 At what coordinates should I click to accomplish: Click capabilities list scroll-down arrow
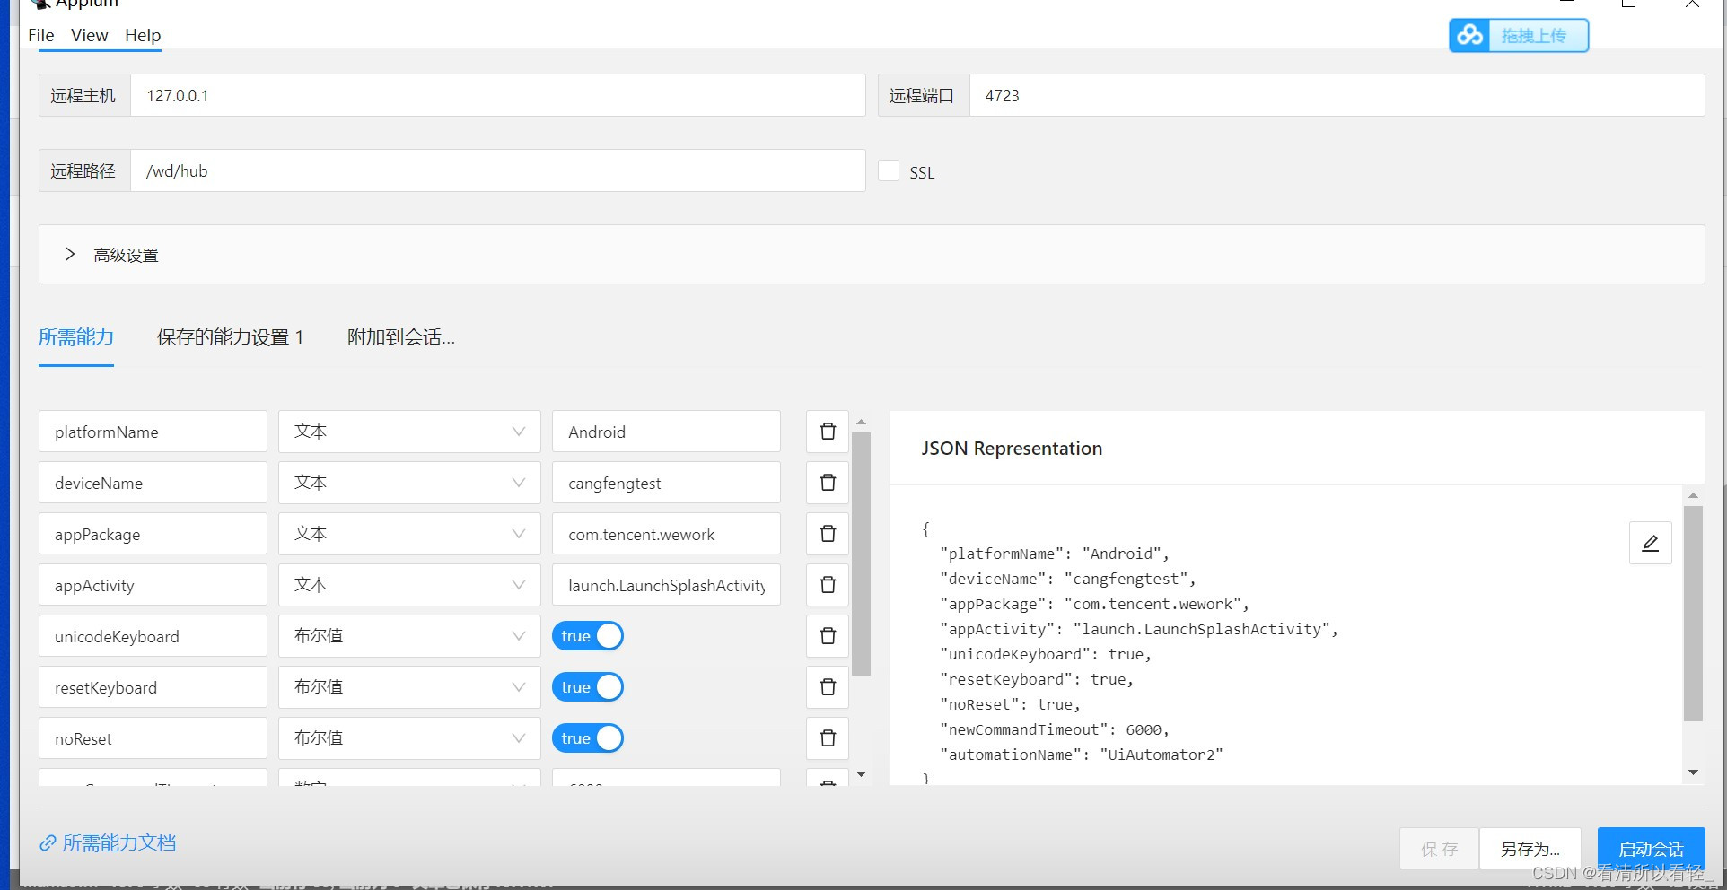861,774
